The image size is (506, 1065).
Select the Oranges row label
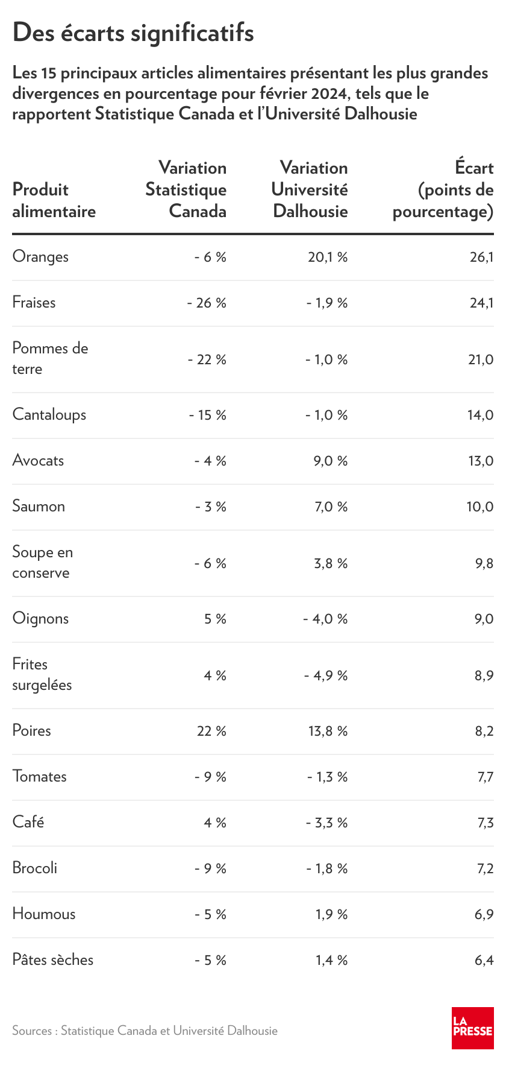point(40,257)
